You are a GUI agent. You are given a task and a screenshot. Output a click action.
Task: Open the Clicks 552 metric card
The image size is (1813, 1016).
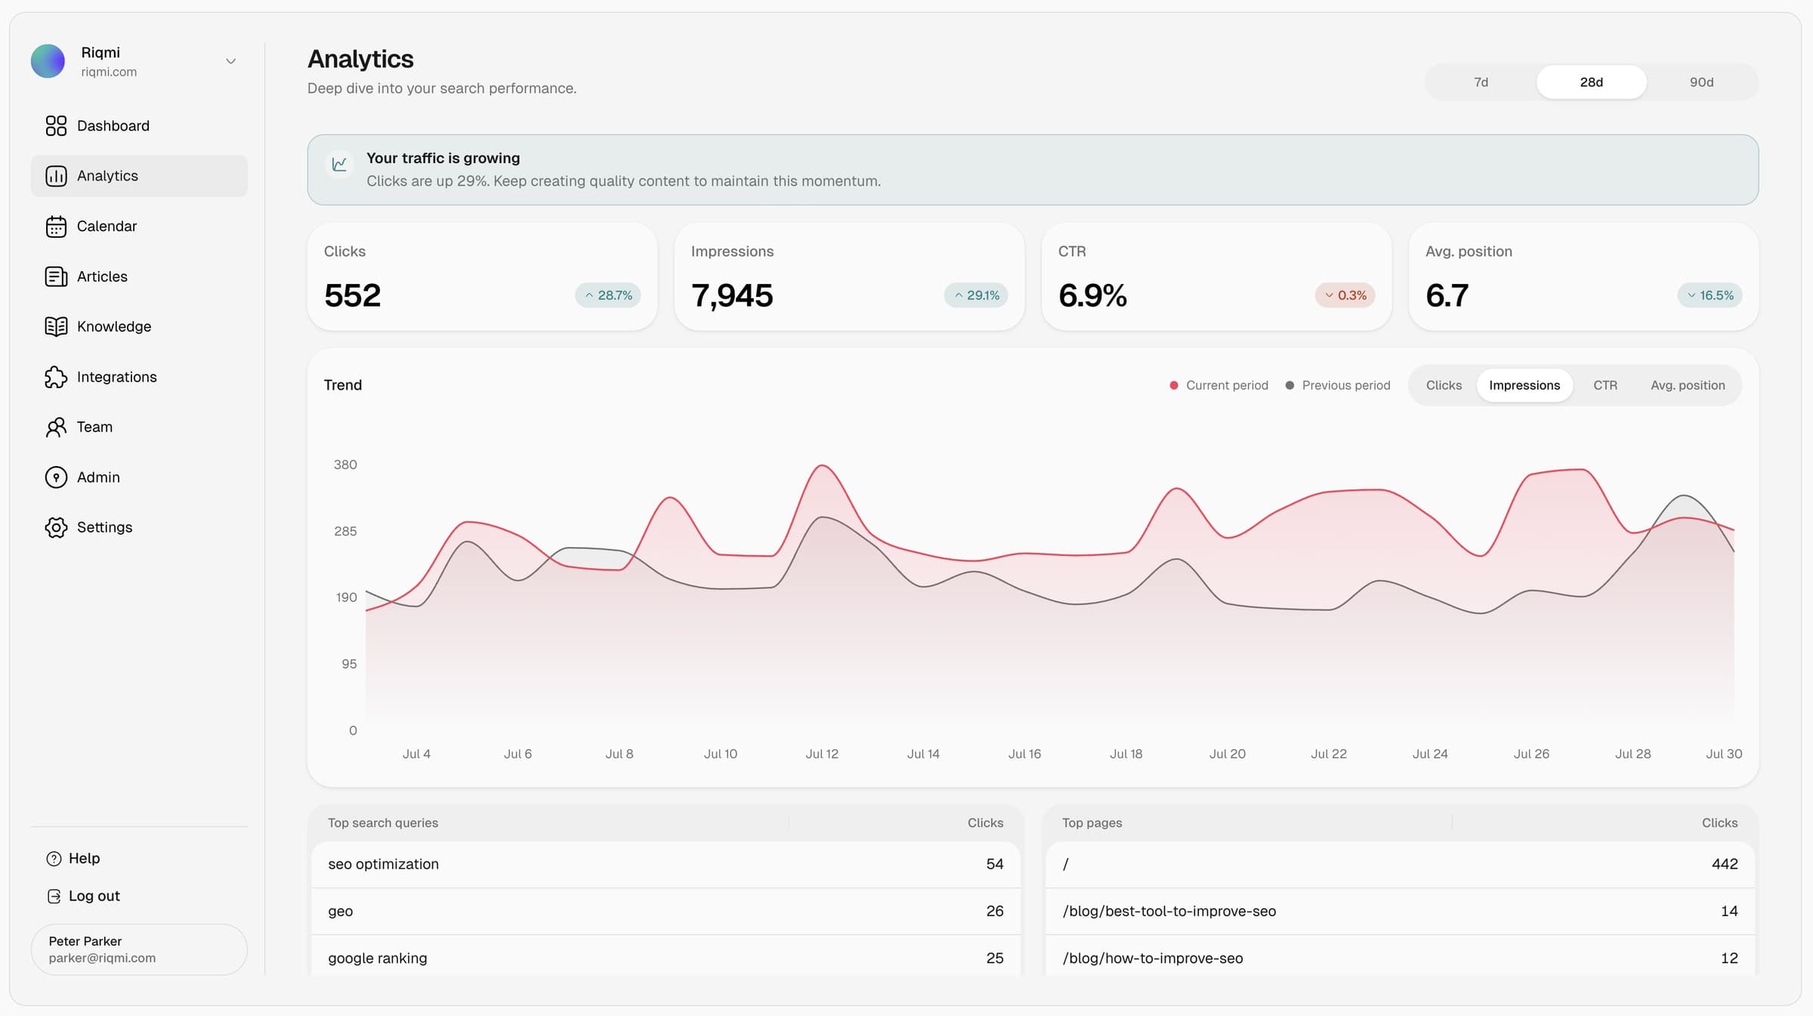[482, 276]
